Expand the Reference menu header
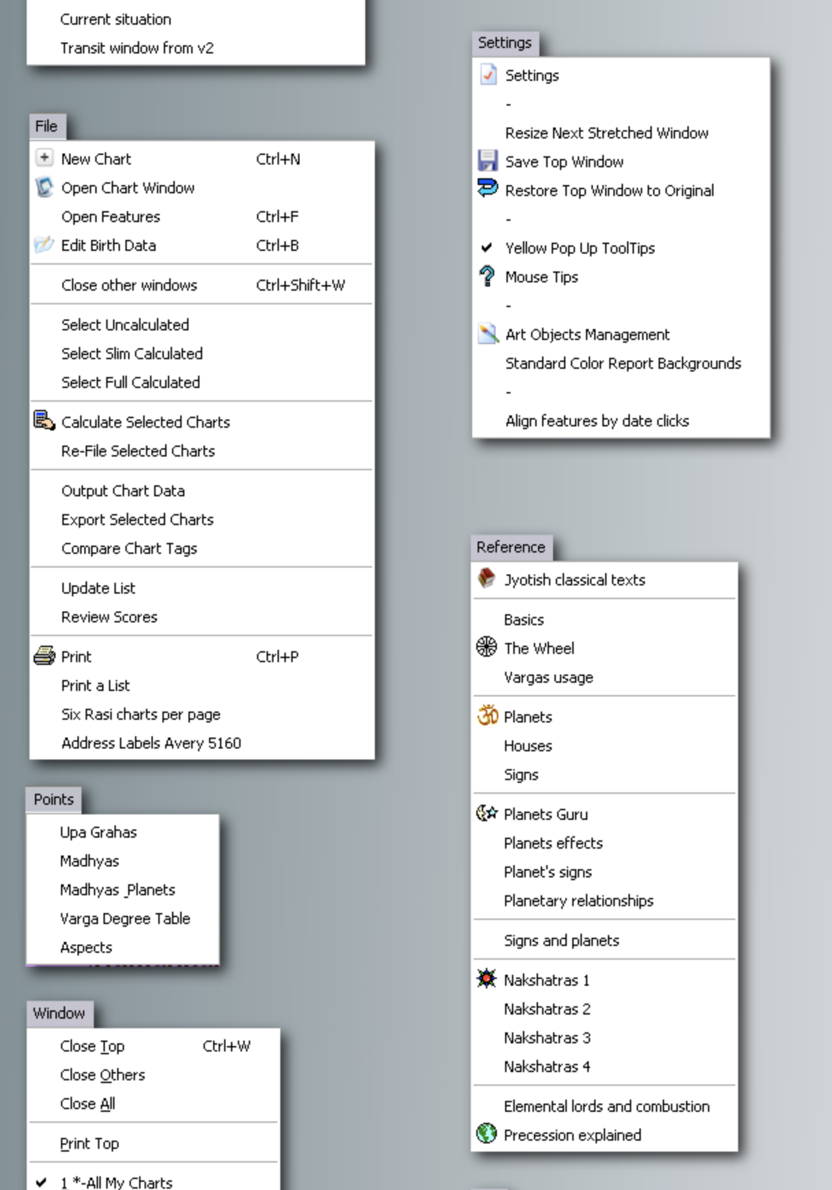This screenshot has width=832, height=1190. click(511, 547)
